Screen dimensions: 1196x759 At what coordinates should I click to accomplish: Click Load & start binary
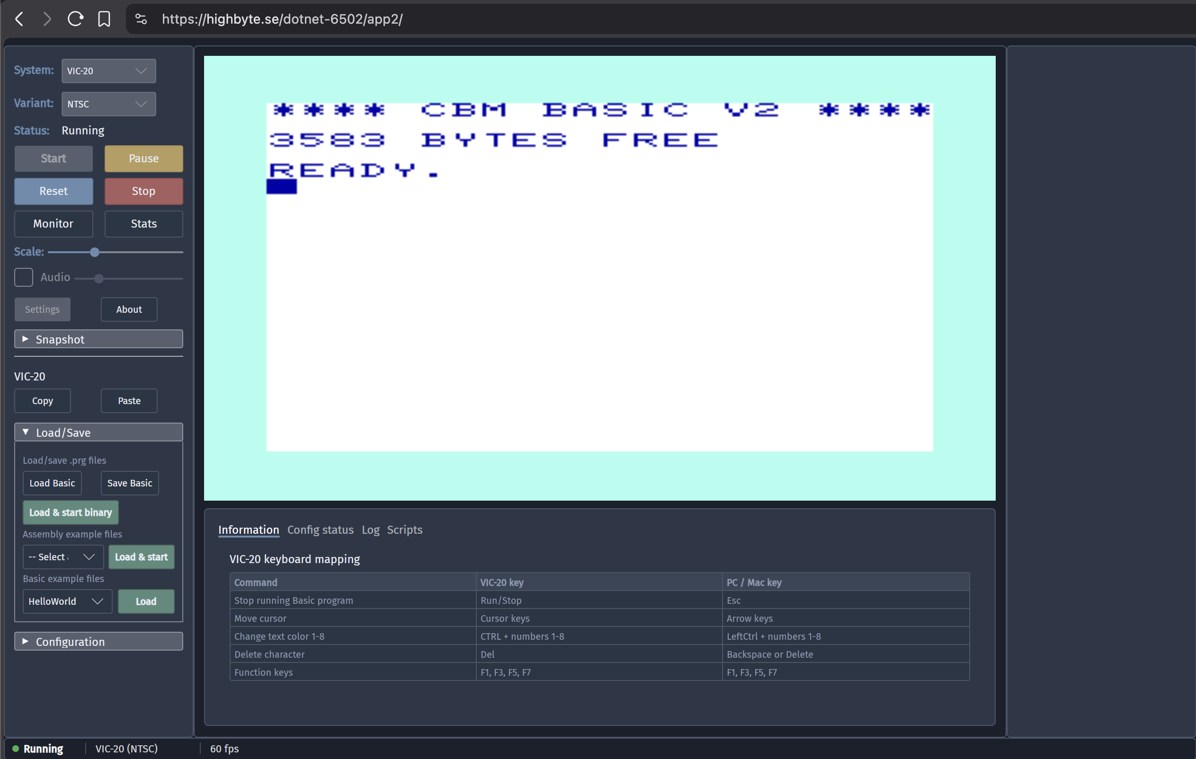71,512
